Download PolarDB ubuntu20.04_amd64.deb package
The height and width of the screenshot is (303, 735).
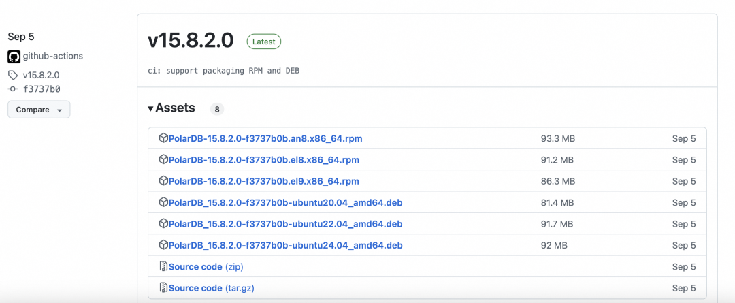285,203
